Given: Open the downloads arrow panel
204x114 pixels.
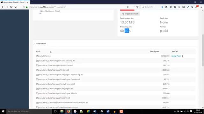Looking at the screenshot, I should 162,7.
